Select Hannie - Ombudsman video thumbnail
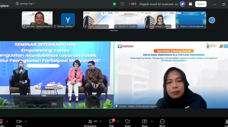Viewport: 228px width, 127px height. pos(37,20)
